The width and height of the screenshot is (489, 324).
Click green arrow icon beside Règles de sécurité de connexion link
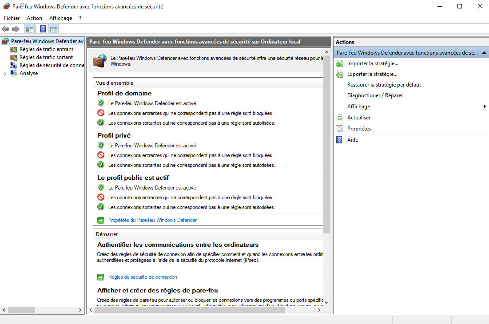coord(101,277)
